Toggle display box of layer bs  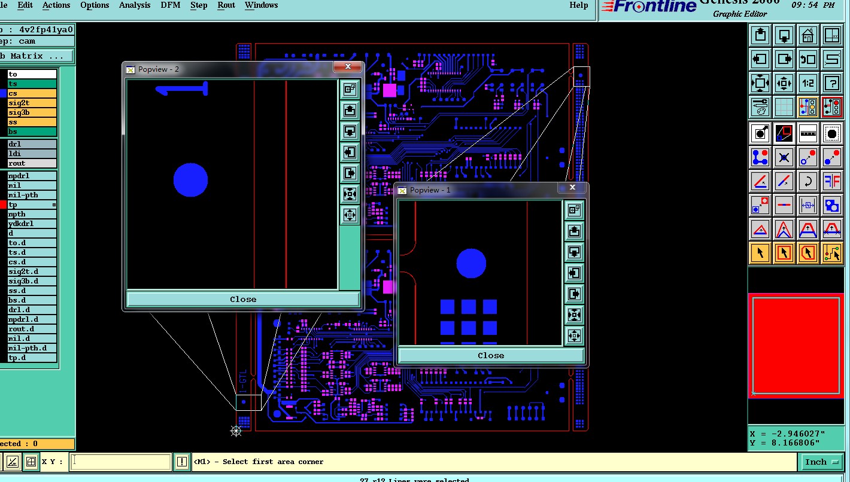point(3,132)
